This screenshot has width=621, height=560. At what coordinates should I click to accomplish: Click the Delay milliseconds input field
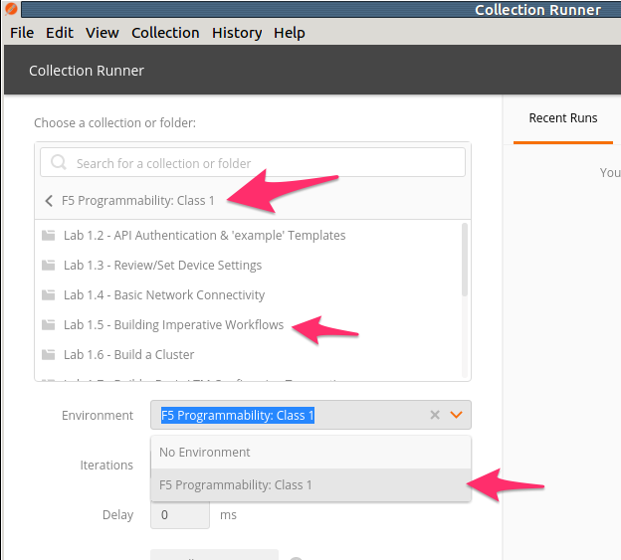pos(180,515)
